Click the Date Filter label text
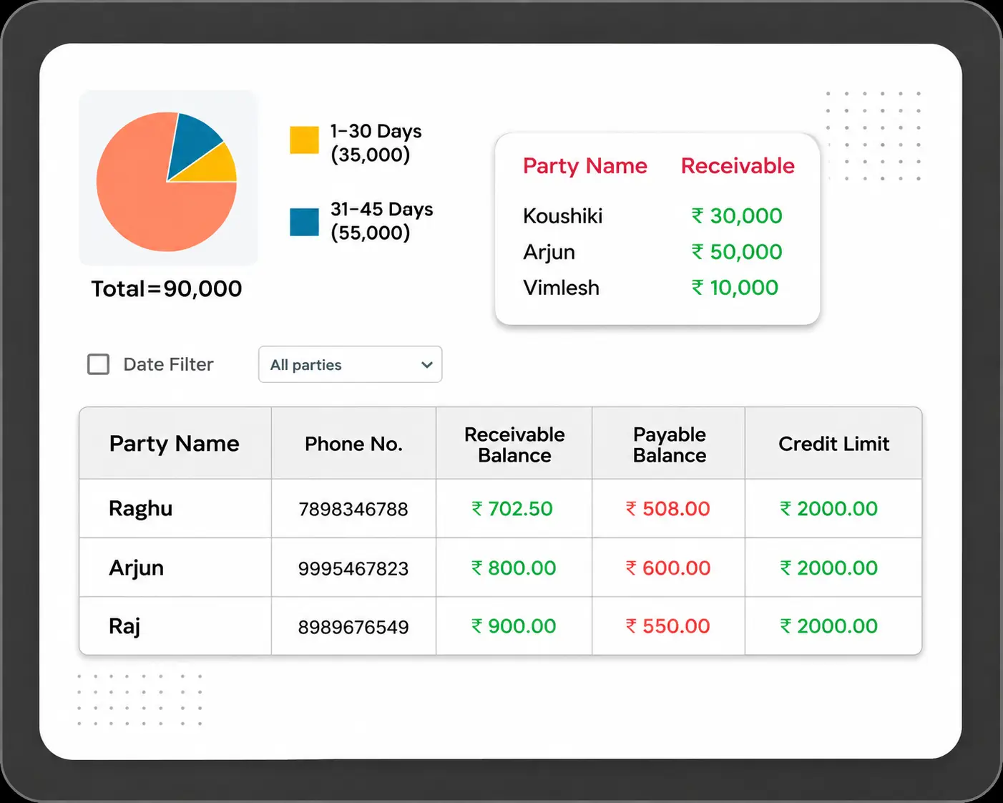This screenshot has width=1003, height=803. (x=168, y=364)
